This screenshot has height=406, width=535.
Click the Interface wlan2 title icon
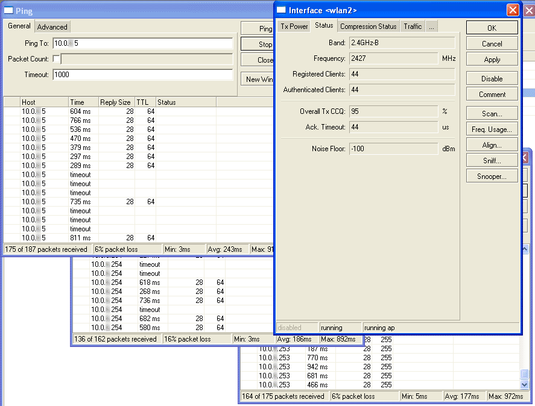281,10
